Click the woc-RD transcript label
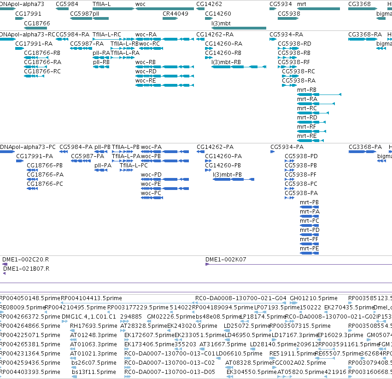 [x=146, y=71]
